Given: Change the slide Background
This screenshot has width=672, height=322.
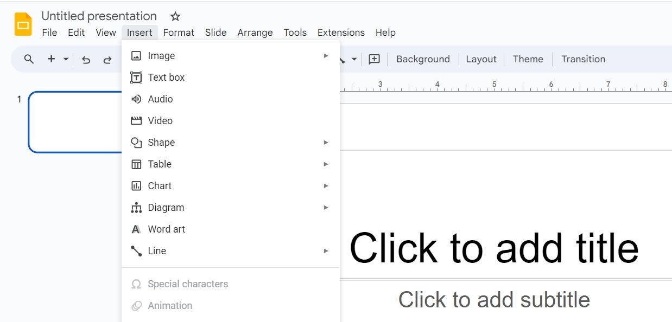Looking at the screenshot, I should click(x=423, y=59).
